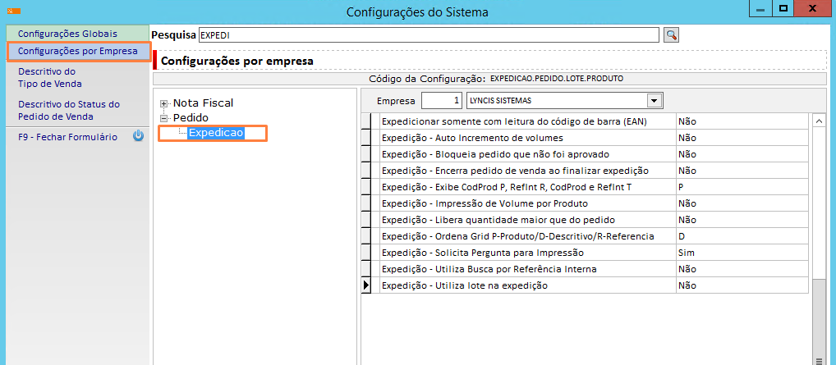Click value of Solicita Pergunta para Impressão
Image resolution: width=836 pixels, height=365 pixels.
[742, 253]
